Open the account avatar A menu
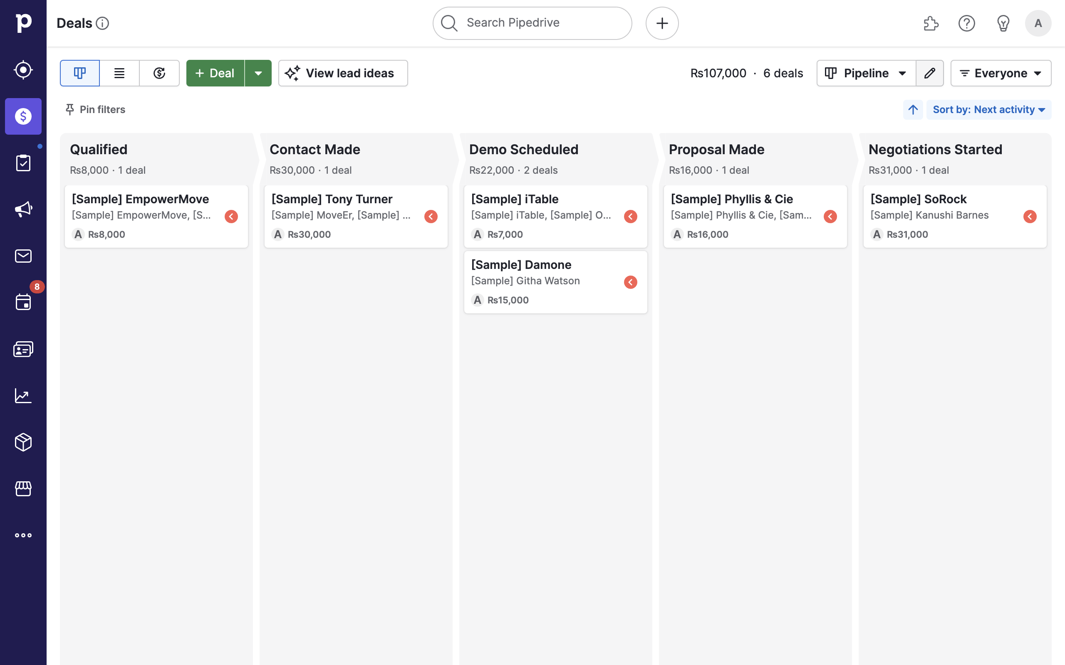 tap(1038, 23)
